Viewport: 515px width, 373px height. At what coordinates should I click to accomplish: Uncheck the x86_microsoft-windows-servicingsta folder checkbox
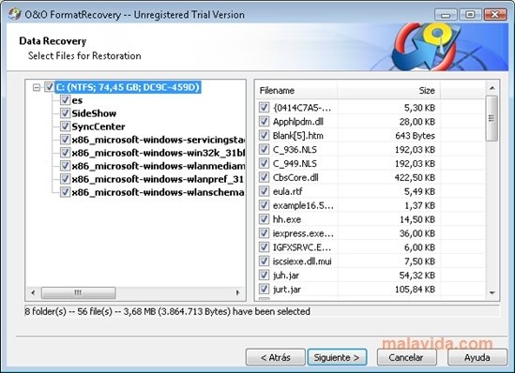[65, 140]
